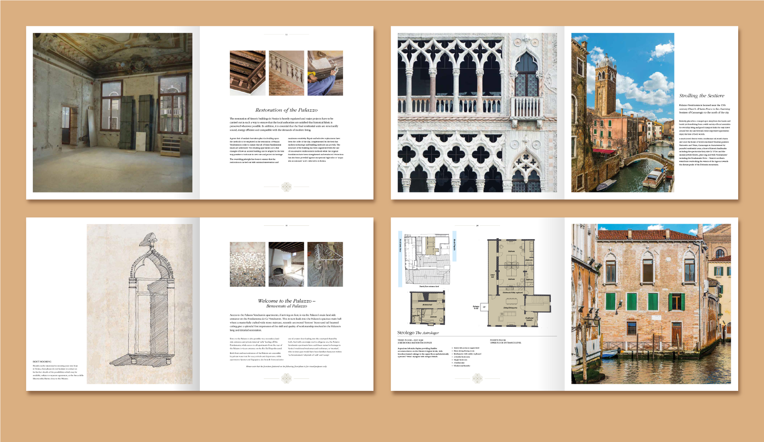Screen dimensions: 764x442
Task: Click the large duplex apartment floor plan
Action: tap(519, 283)
